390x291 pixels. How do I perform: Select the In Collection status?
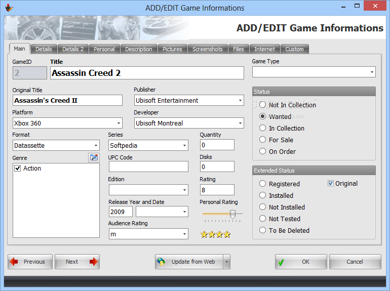click(x=282, y=128)
